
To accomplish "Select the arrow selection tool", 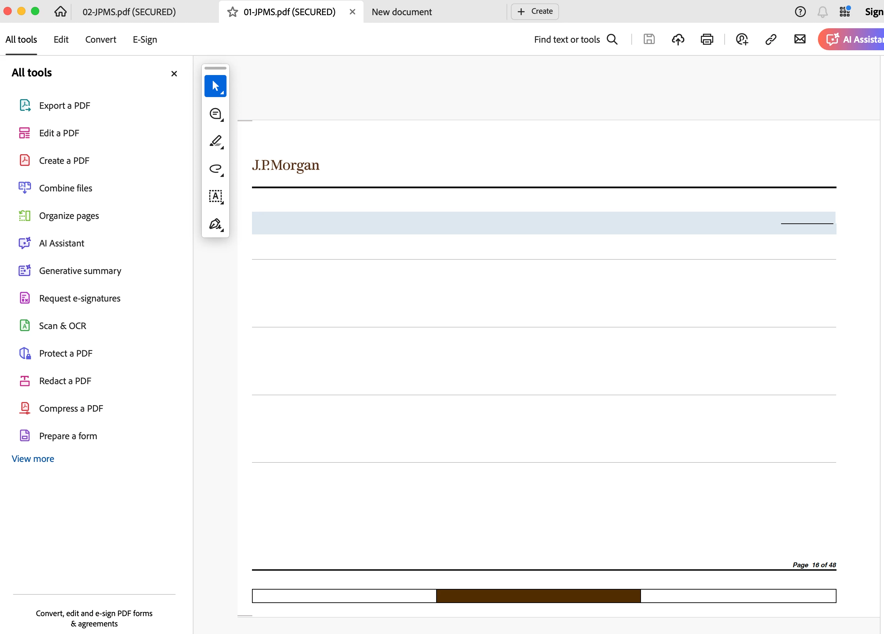I will (x=215, y=86).
